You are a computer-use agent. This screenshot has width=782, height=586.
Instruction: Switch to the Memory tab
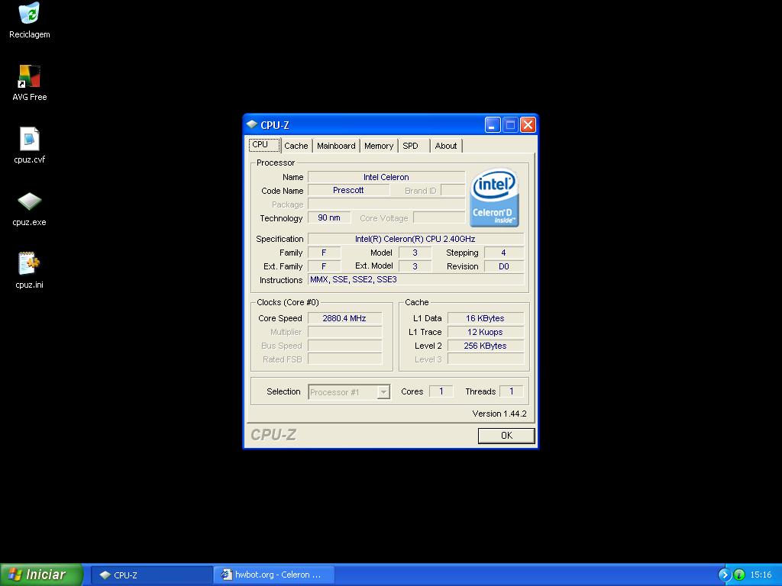(x=379, y=146)
